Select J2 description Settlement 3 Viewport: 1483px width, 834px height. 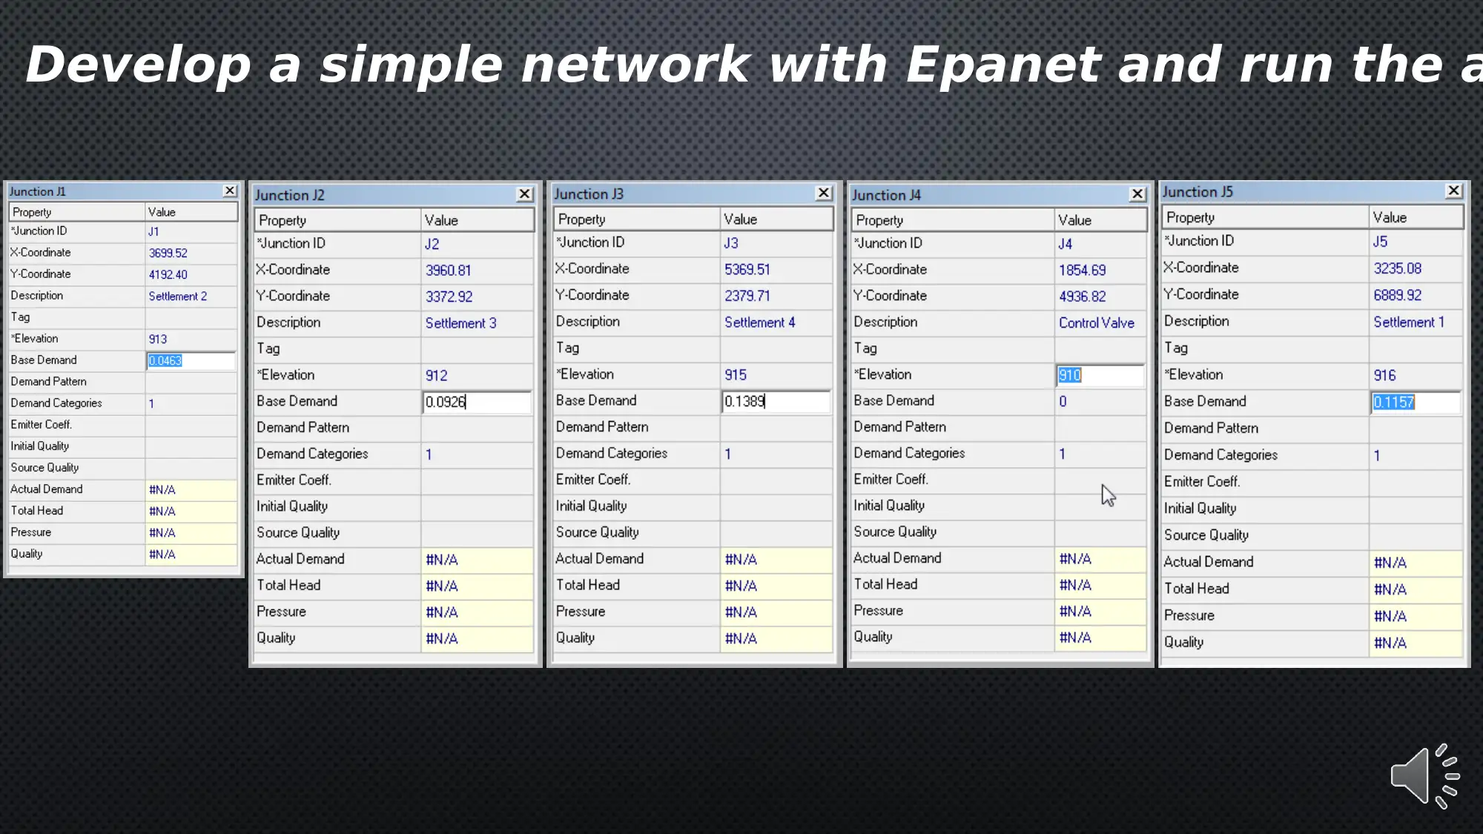461,323
